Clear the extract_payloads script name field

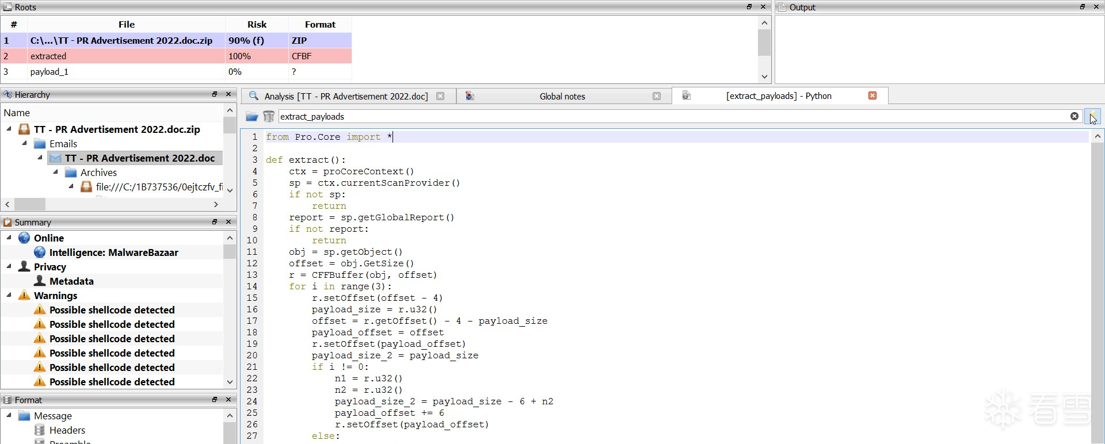(x=1074, y=116)
